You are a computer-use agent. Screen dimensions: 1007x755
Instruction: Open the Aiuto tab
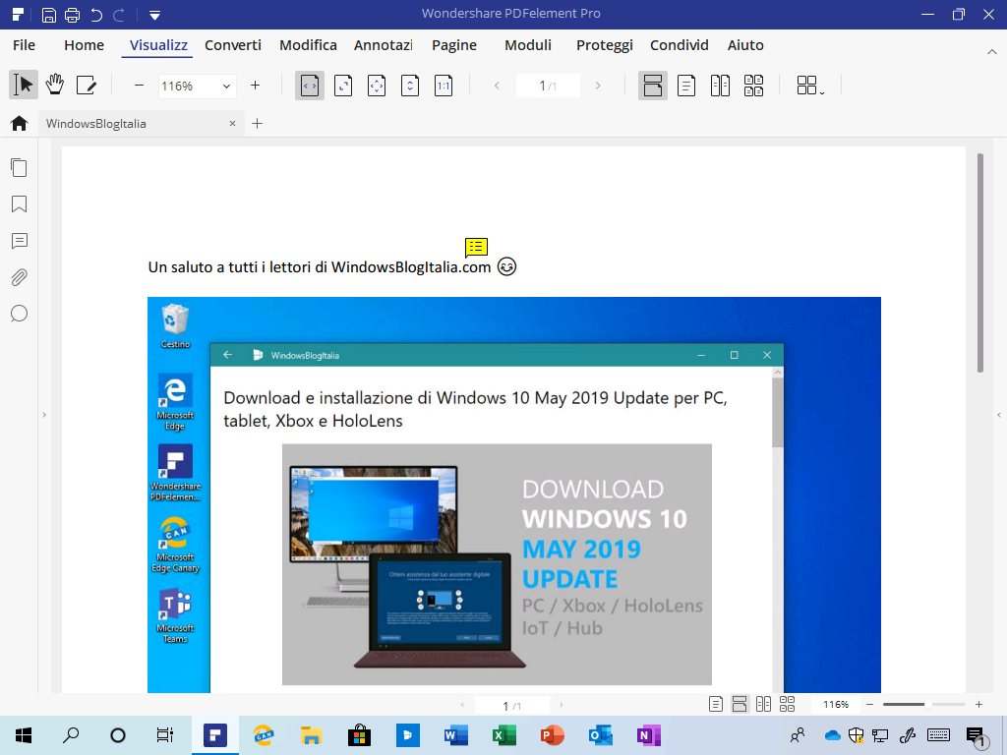(x=745, y=45)
